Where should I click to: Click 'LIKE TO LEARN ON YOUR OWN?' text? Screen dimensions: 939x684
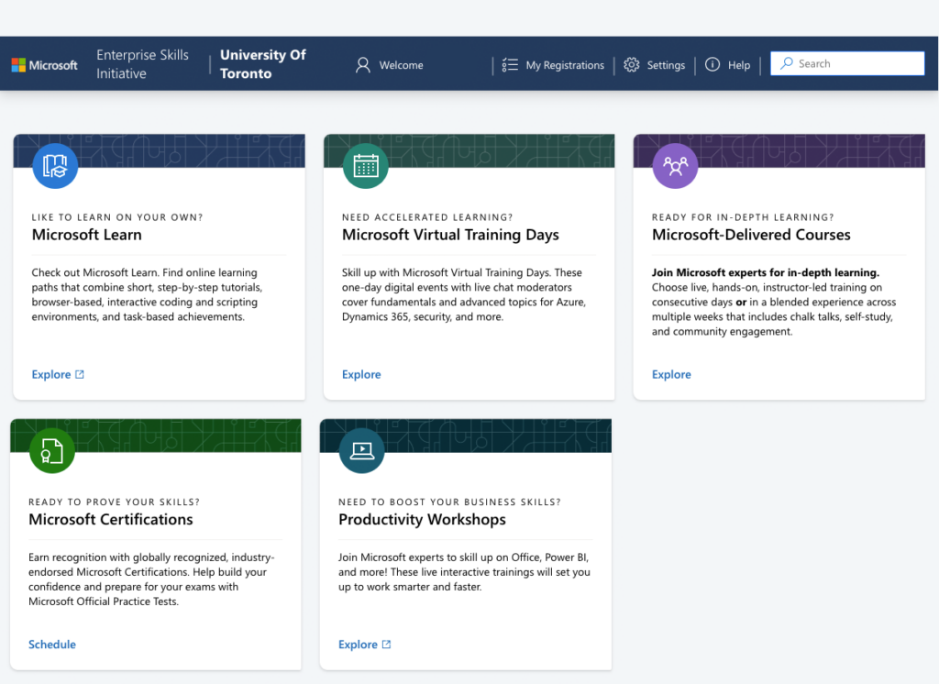(x=117, y=217)
